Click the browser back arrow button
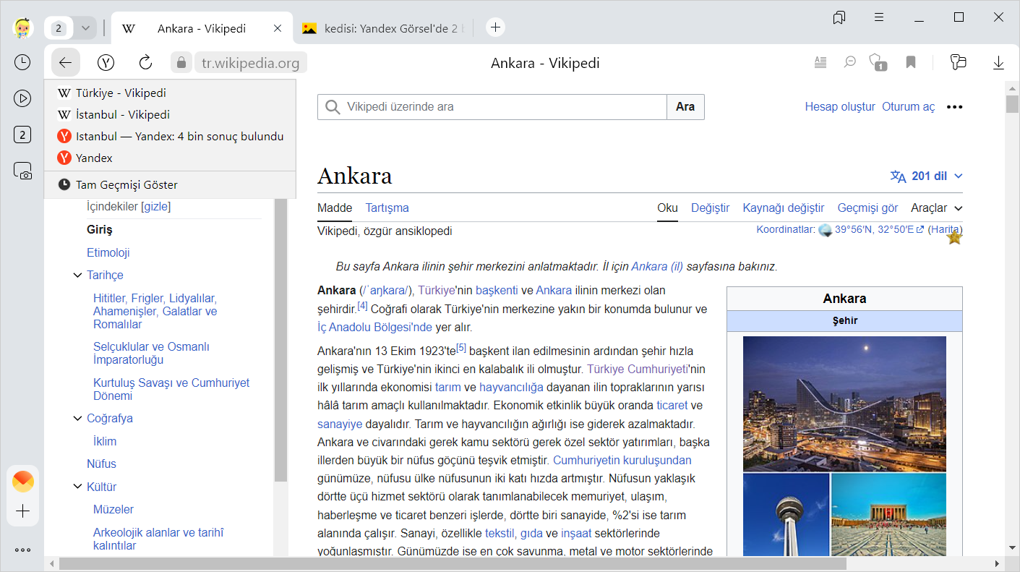 click(x=66, y=63)
